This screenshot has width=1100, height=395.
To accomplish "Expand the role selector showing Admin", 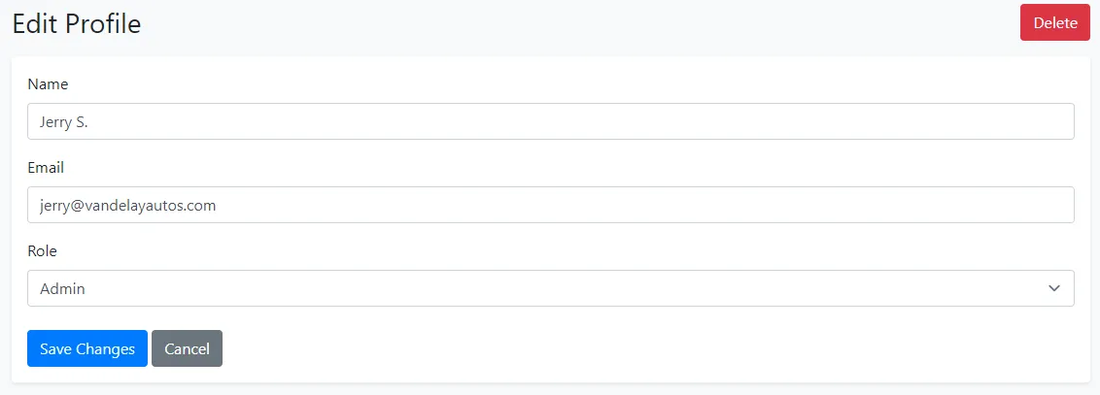I will click(x=550, y=288).
